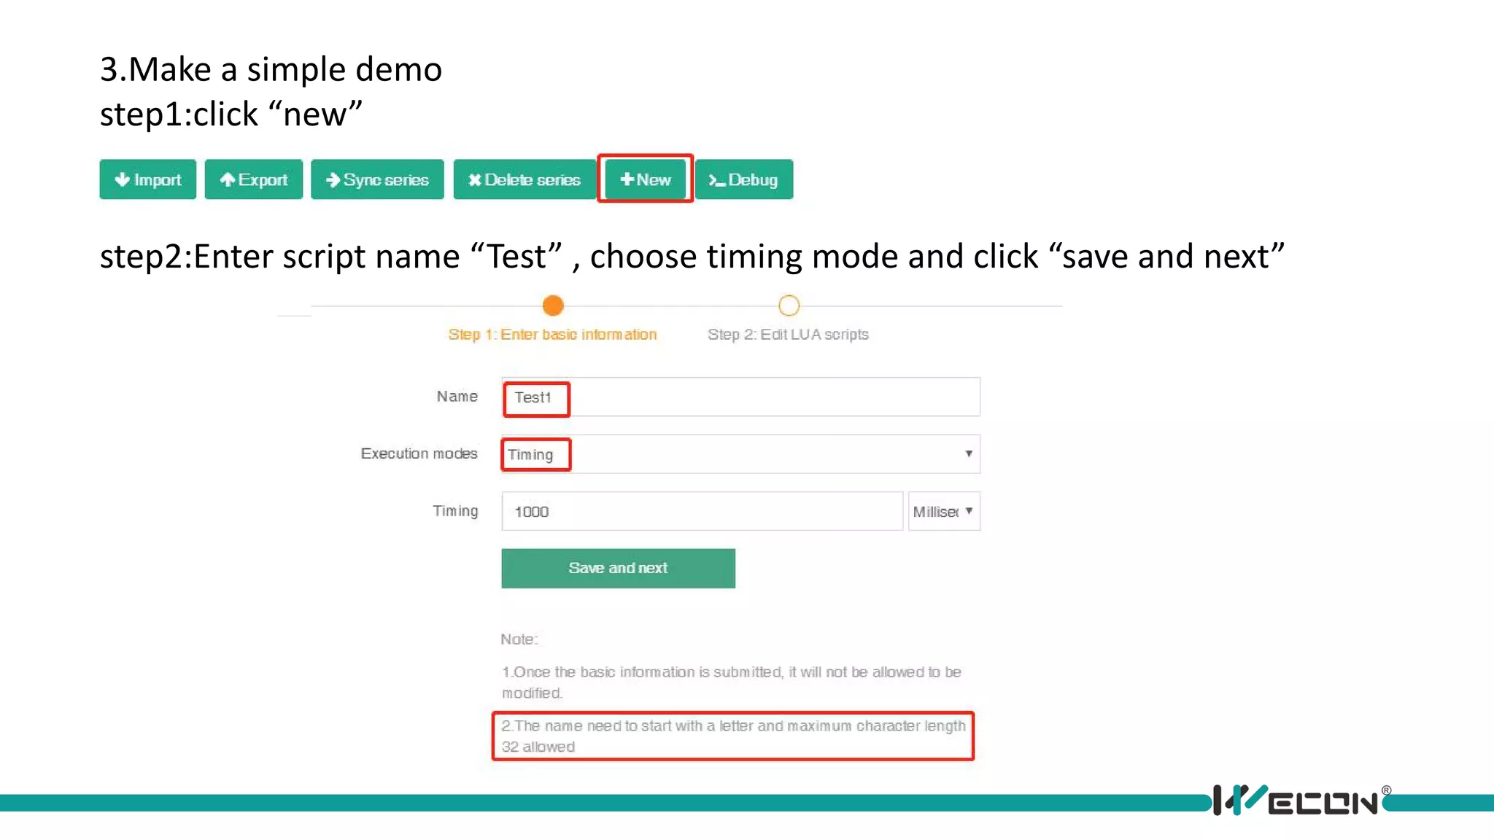Switch to Step 1: Enter basic information
Image resolution: width=1494 pixels, height=840 pixels.
[x=552, y=334]
